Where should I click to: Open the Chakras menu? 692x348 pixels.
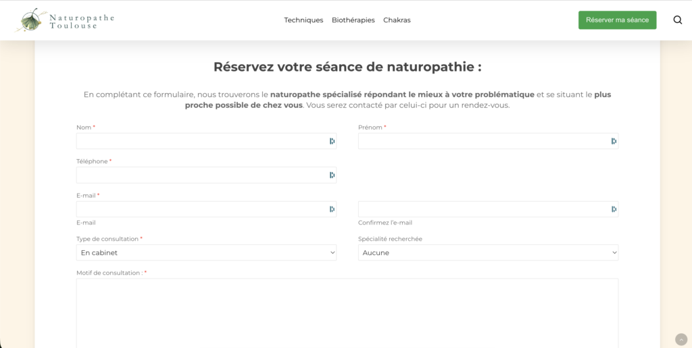click(397, 20)
